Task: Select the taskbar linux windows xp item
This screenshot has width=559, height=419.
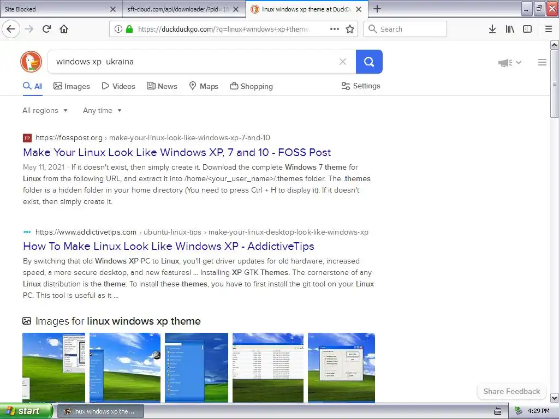Action: pyautogui.click(x=100, y=411)
